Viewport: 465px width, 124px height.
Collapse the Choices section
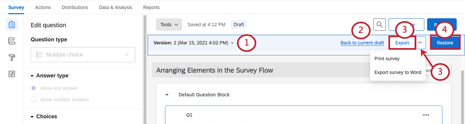pos(32,117)
